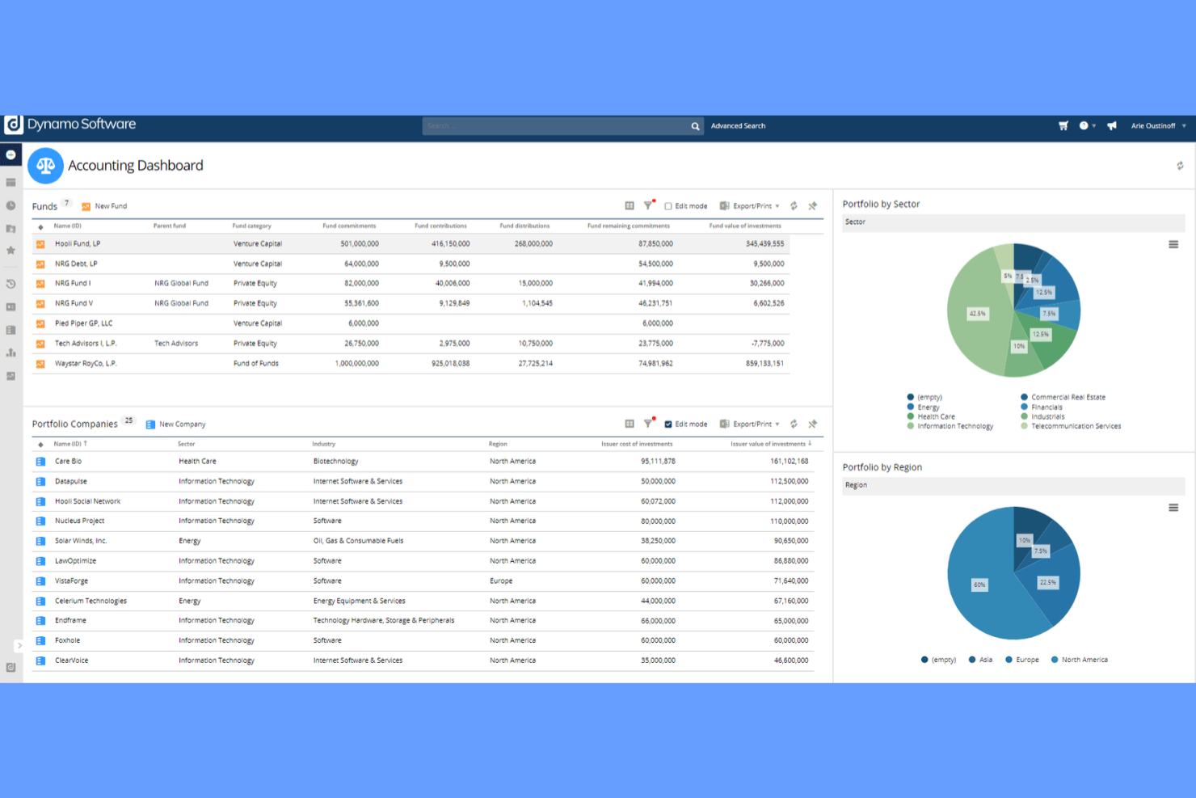Open the Portfolio by Region chart menu
The height and width of the screenshot is (798, 1196).
tap(1174, 507)
